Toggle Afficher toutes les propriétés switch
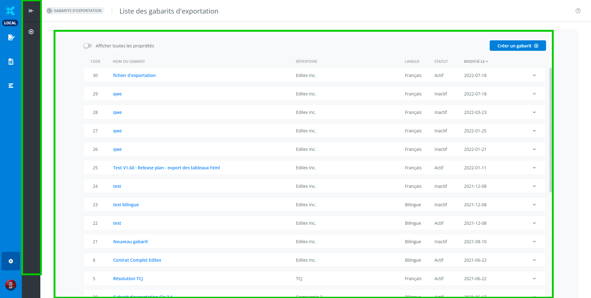Image resolution: width=591 pixels, height=298 pixels. (88, 46)
